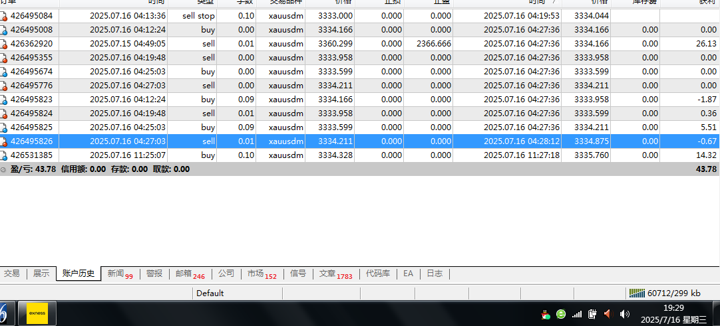Click the order icon beside 426495825

(4, 127)
